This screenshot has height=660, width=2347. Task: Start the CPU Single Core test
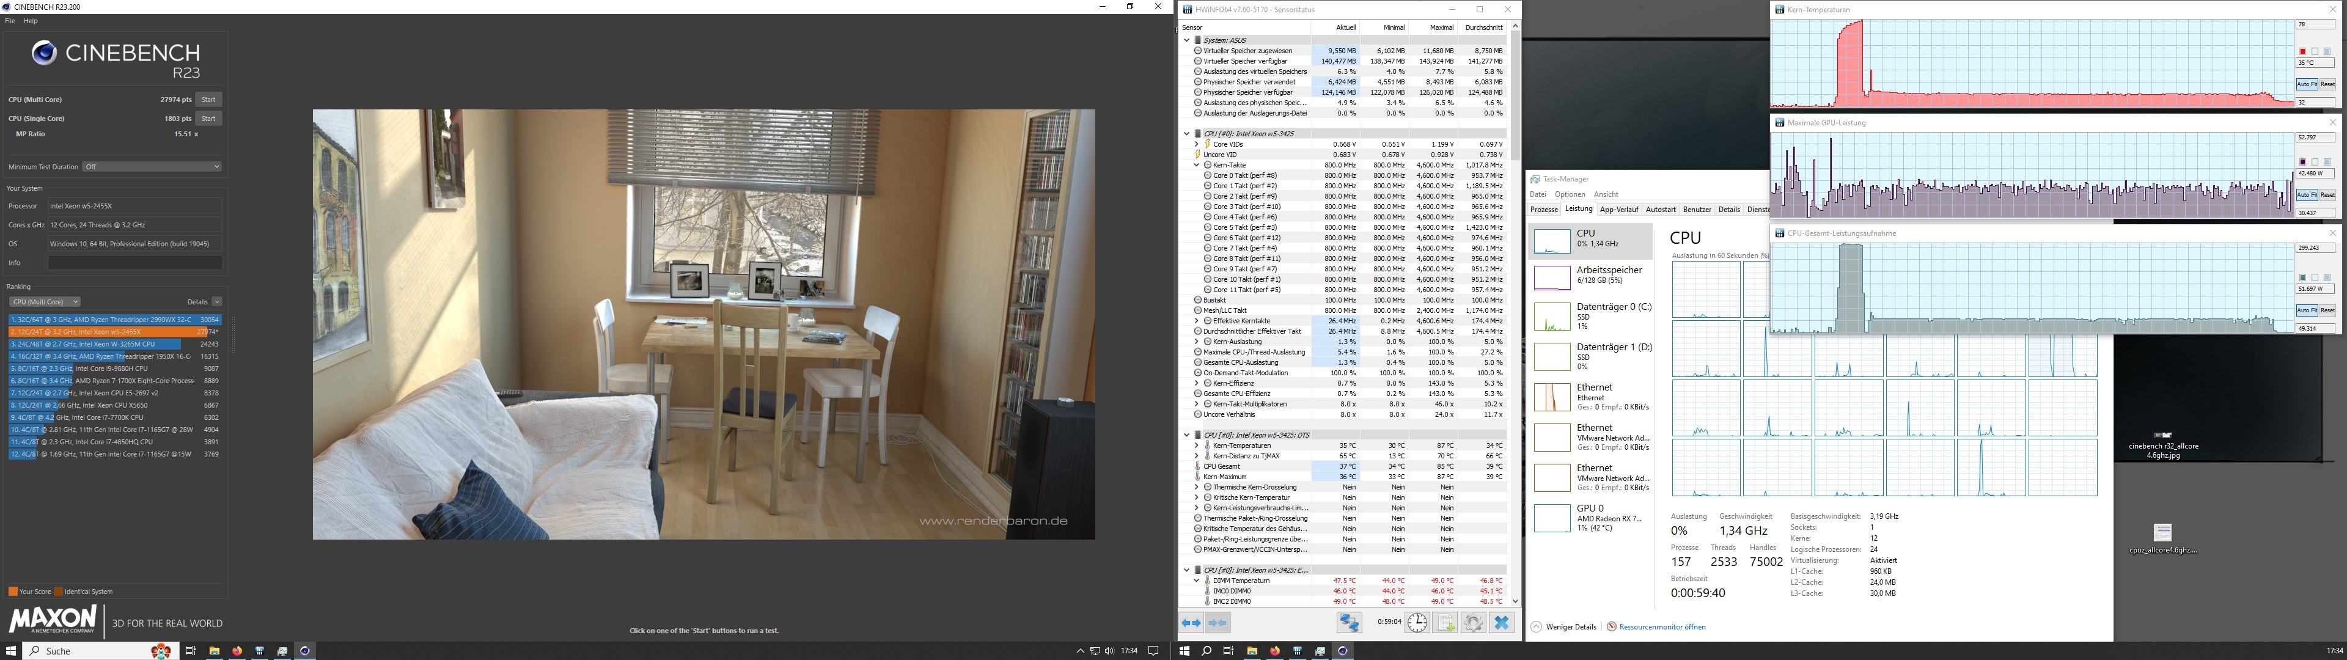(208, 119)
